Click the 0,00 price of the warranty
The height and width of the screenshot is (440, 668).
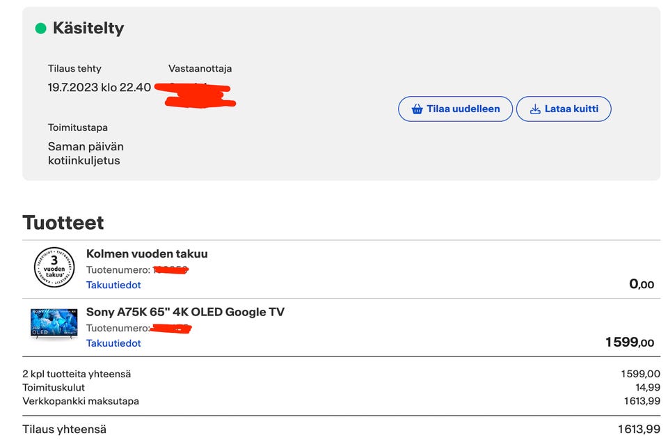pyautogui.click(x=641, y=284)
